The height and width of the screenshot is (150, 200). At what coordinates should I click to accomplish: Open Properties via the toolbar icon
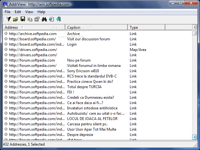pos(37,19)
